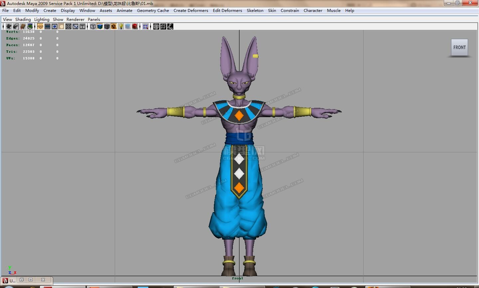Open the Display menu
The image size is (479, 288).
click(68, 11)
